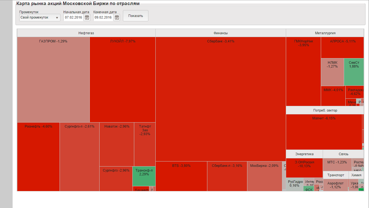The height and width of the screenshot is (208, 369).
Task: Click the page title 'Карта рынка акций Московской Биржи по отраслям'
Action: 78,3
